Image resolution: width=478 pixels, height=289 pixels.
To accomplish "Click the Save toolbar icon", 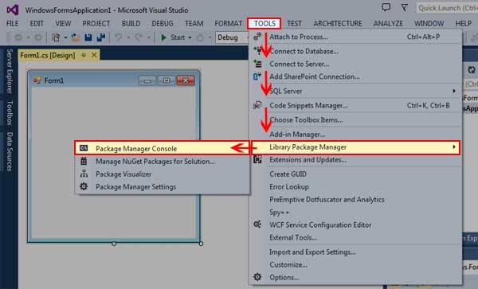I will [x=88, y=37].
